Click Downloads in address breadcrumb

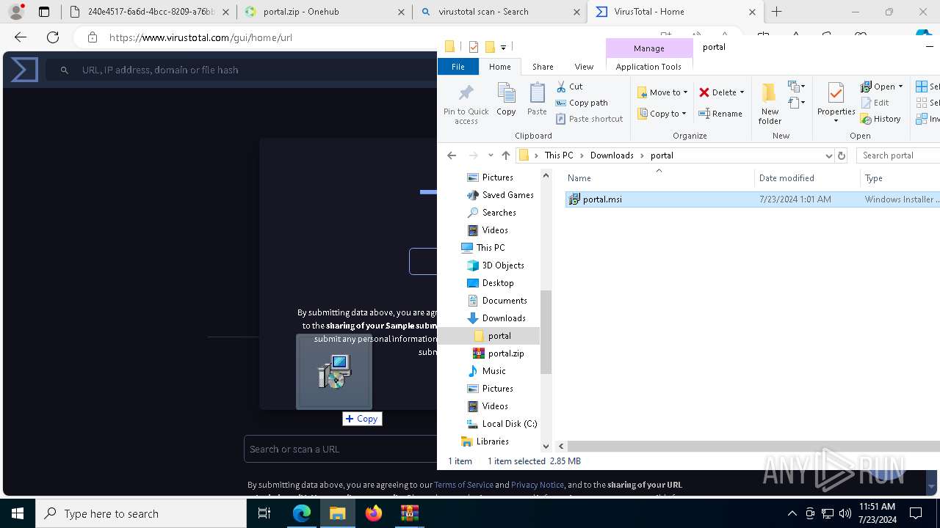point(612,155)
